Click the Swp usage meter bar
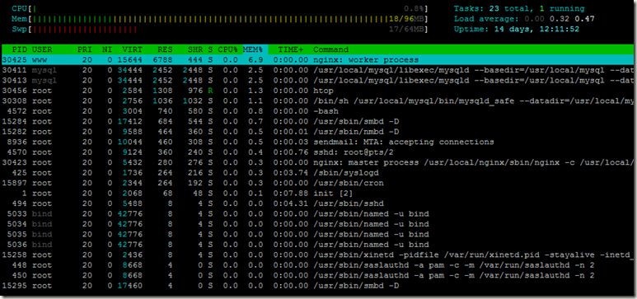 [229, 30]
